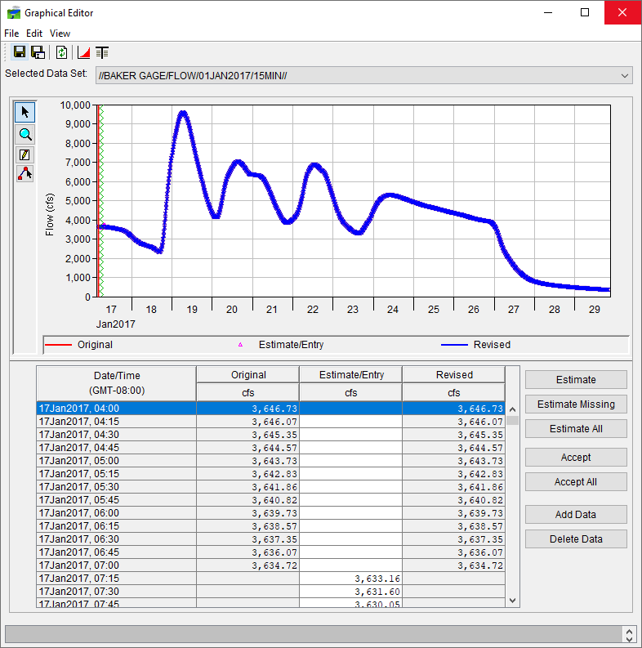Select the multi-point line draw tool
The height and width of the screenshot is (648, 642).
coord(25,173)
